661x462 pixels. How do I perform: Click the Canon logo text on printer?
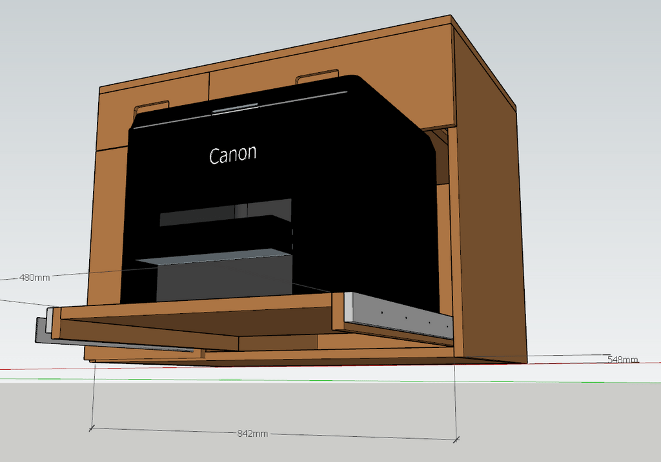point(232,155)
